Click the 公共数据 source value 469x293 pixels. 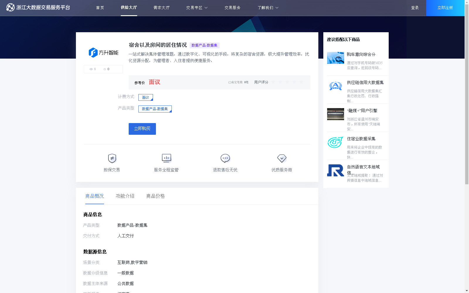pos(125,284)
